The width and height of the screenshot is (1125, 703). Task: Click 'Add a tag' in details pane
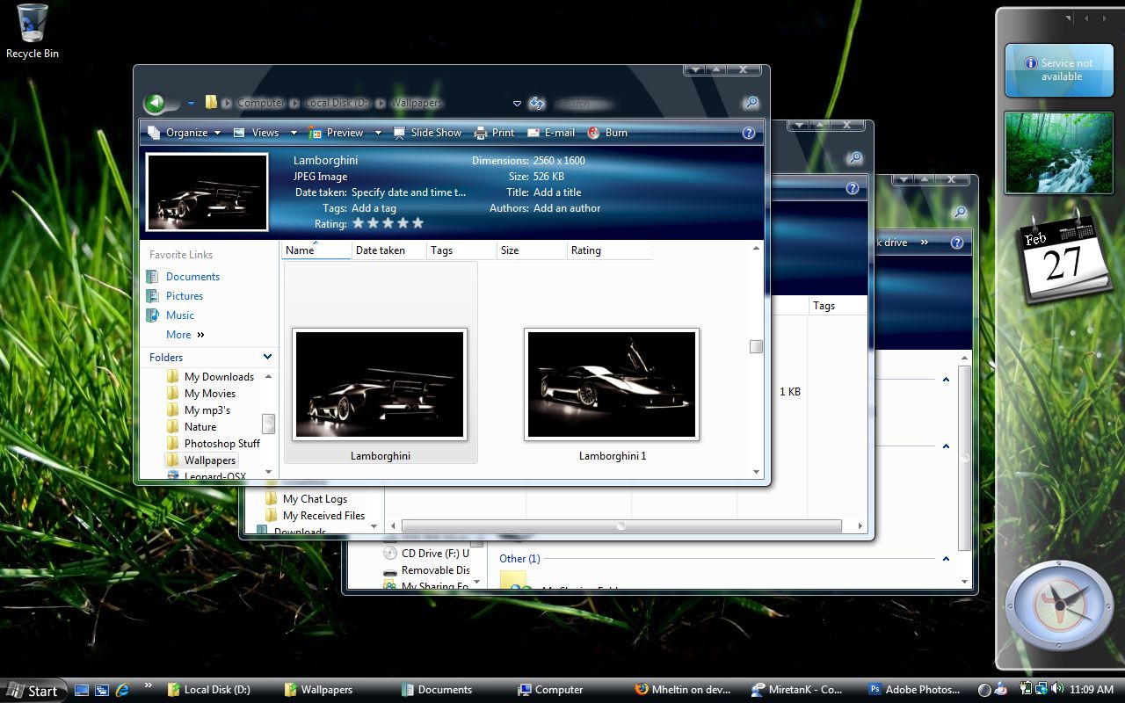[x=374, y=208]
